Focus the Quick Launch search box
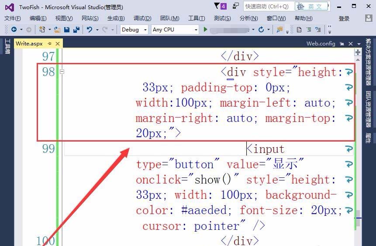This screenshot has width=376, height=246. 269,7
